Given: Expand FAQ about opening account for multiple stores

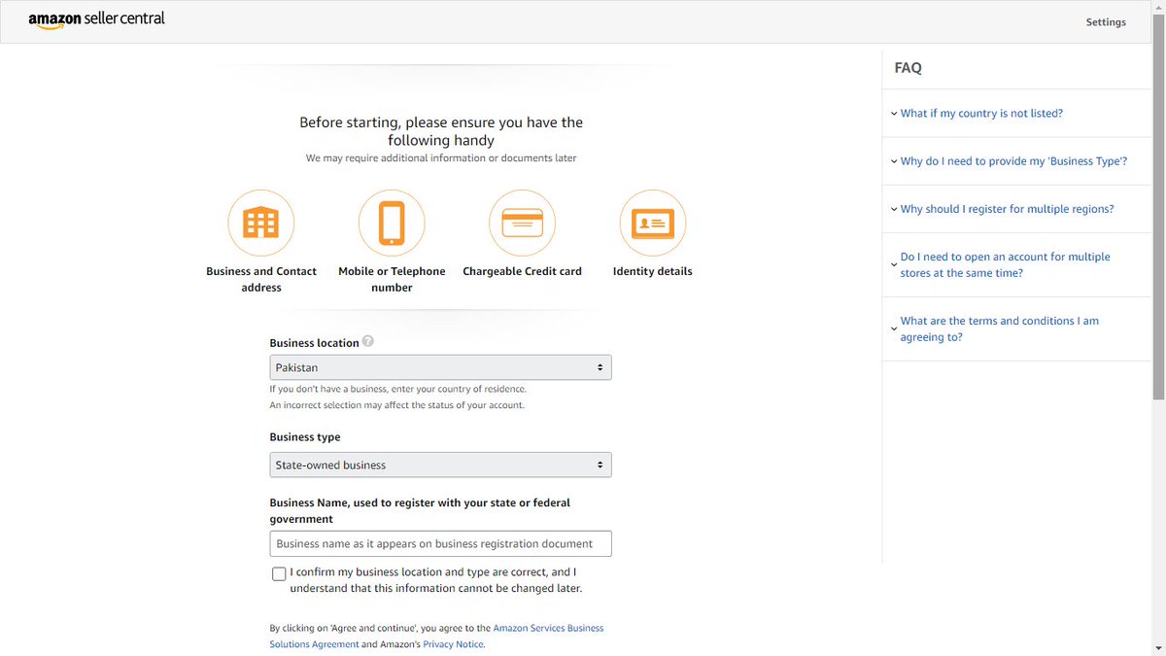Looking at the screenshot, I should pyautogui.click(x=1005, y=264).
